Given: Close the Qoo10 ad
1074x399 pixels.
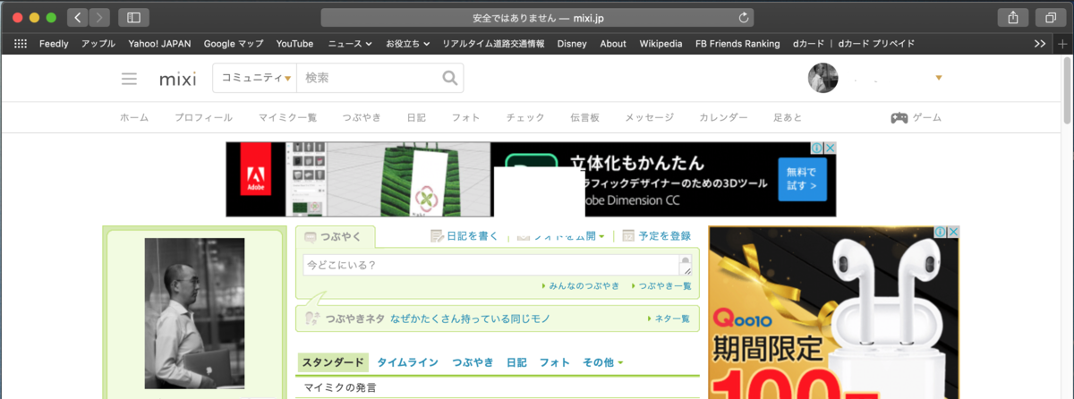Looking at the screenshot, I should pos(953,232).
